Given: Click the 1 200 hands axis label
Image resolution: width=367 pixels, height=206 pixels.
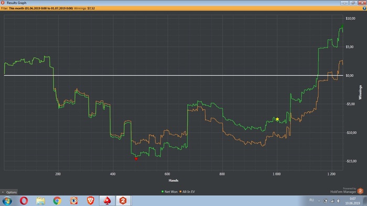Looking at the screenshot, I should [x=331, y=174].
